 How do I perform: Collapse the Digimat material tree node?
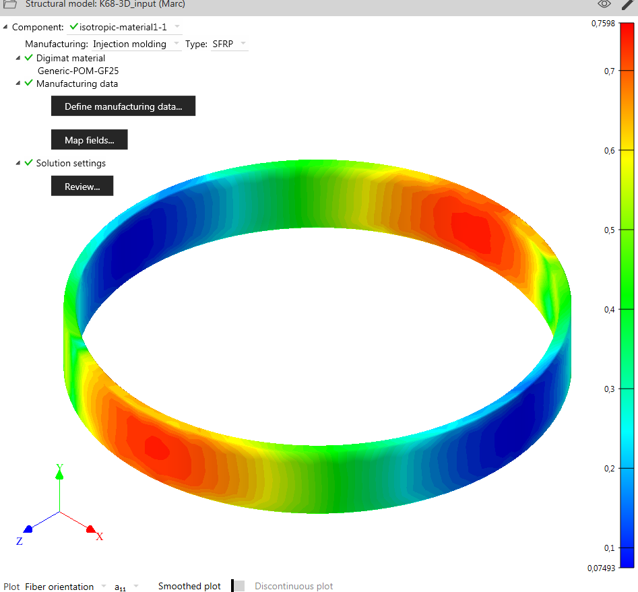(x=18, y=58)
